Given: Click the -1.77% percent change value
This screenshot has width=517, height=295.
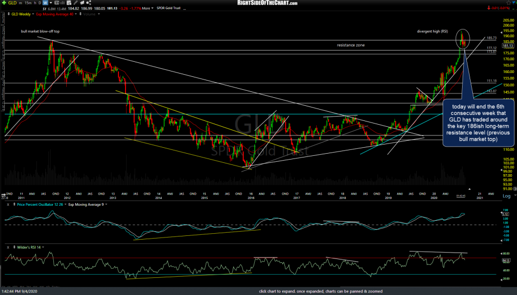Looking at the screenshot, I should coord(135,9).
